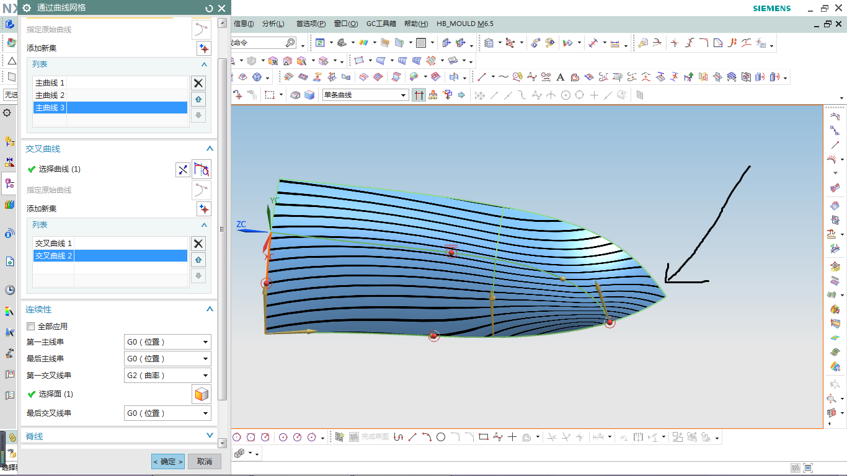Click the 取消 button
The image size is (847, 476).
(205, 461)
